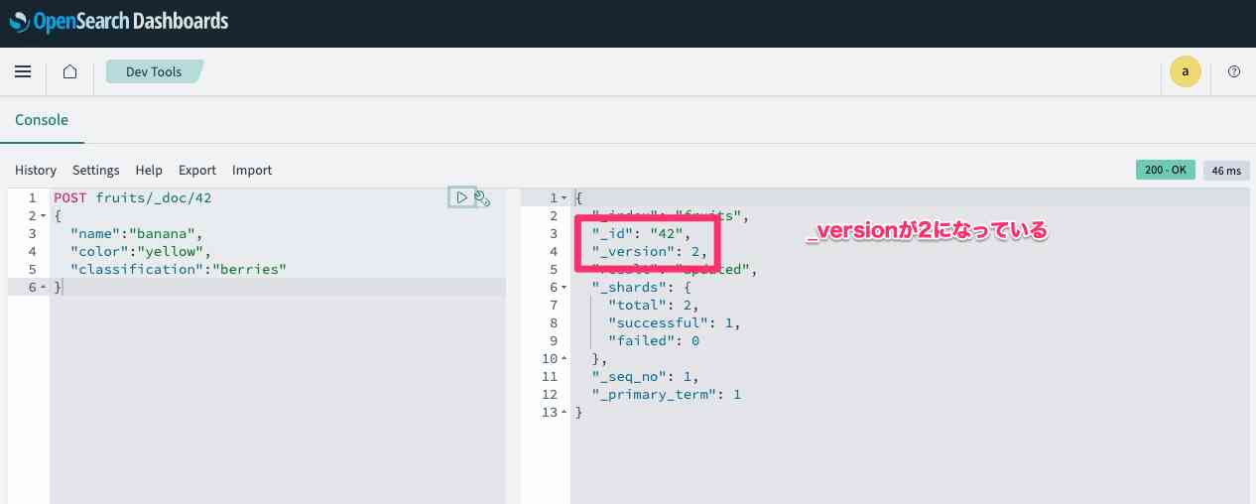Open the wrench request options icon
1256x504 pixels.
[483, 198]
